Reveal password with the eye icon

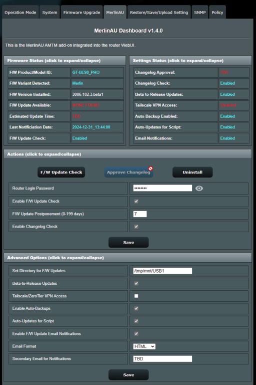pos(199,188)
